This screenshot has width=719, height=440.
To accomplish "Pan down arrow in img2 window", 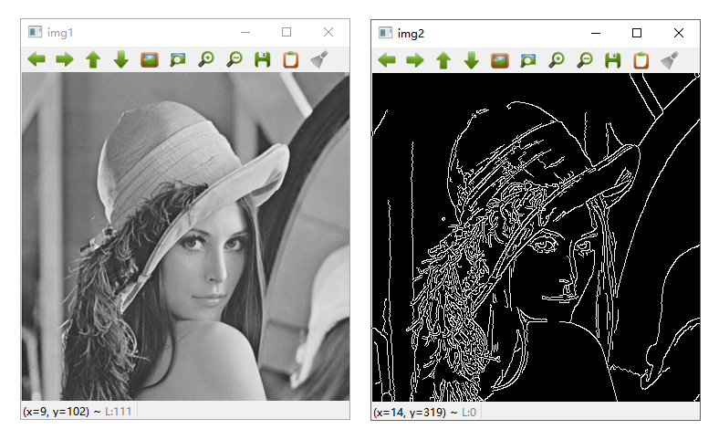I will [472, 60].
